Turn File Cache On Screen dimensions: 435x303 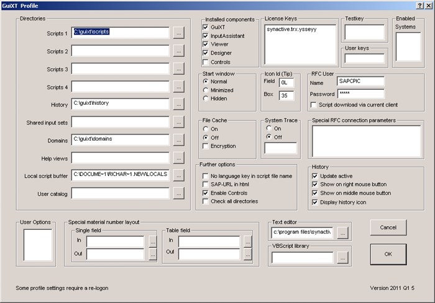206,129
